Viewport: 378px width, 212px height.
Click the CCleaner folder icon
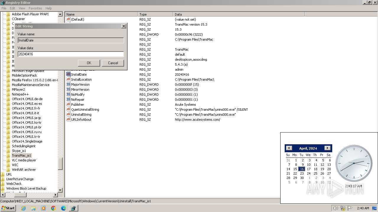coord(8,19)
